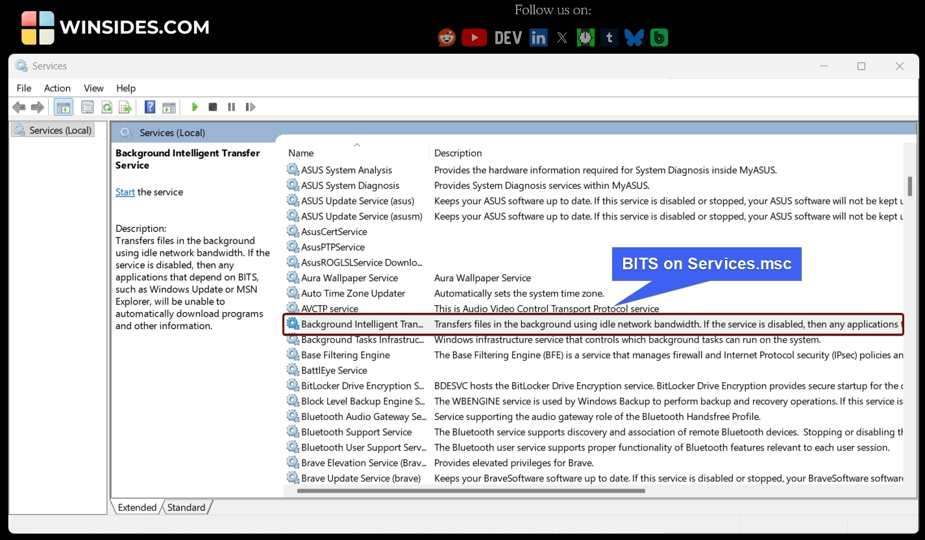925x540 pixels.
Task: Click the horizontal scrollbar below the services list
Action: click(x=471, y=491)
